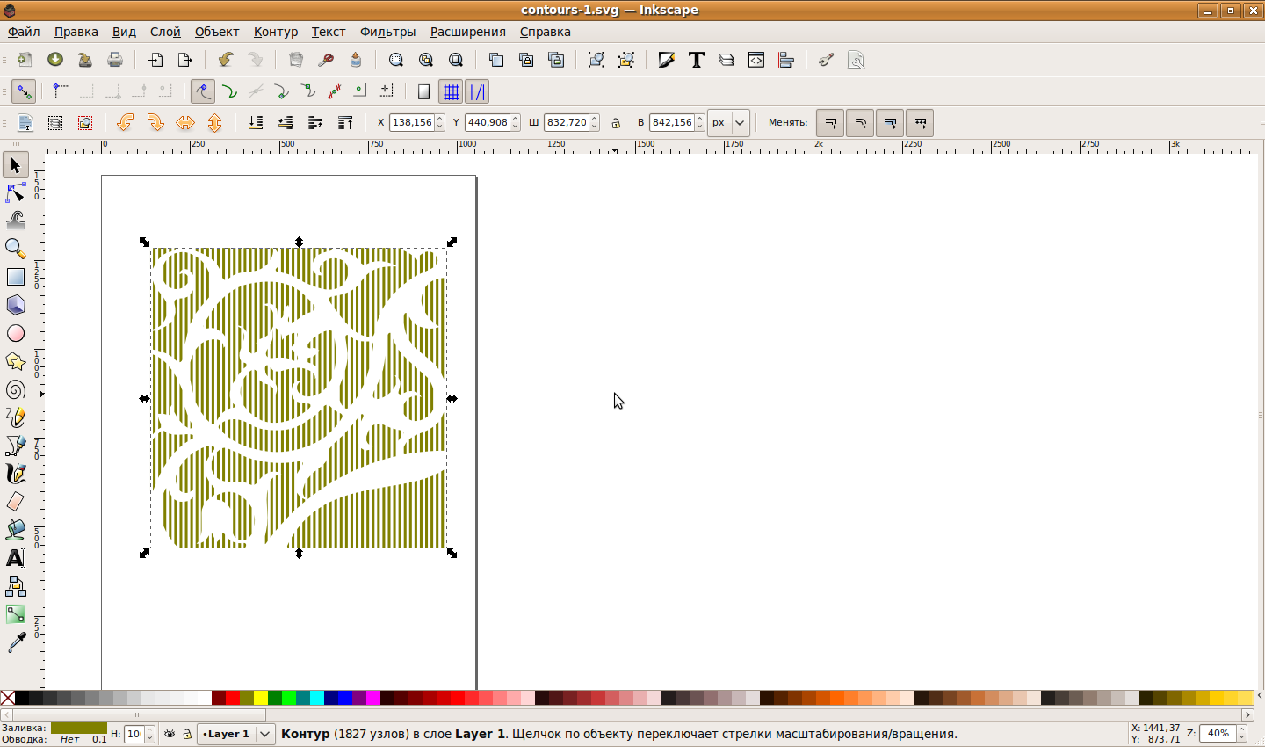
Task: Open Inkscape preferences wrench icon
Action: click(827, 60)
